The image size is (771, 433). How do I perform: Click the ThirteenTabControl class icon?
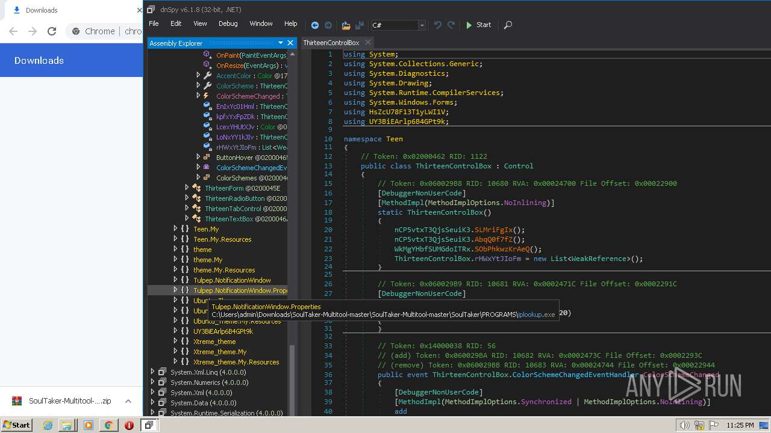click(x=196, y=209)
